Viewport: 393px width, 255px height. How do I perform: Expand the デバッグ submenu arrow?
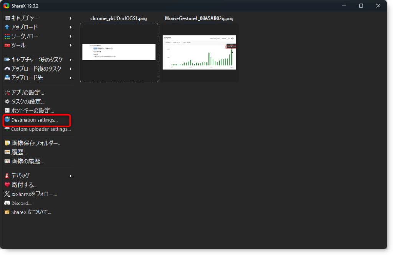point(71,176)
